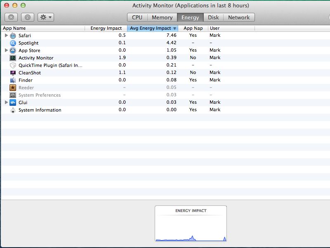Reverse sort via Avg Energy Impact arrow
The height and width of the screenshot is (248, 330).
pos(174,28)
